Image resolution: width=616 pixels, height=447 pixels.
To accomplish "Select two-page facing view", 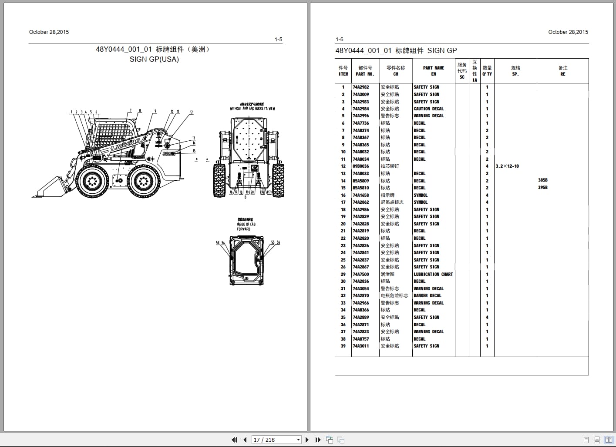I will 609,440.
